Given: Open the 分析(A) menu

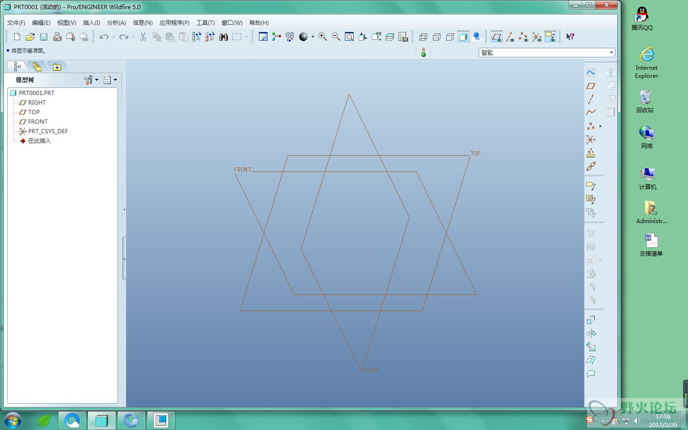Looking at the screenshot, I should click(x=116, y=22).
